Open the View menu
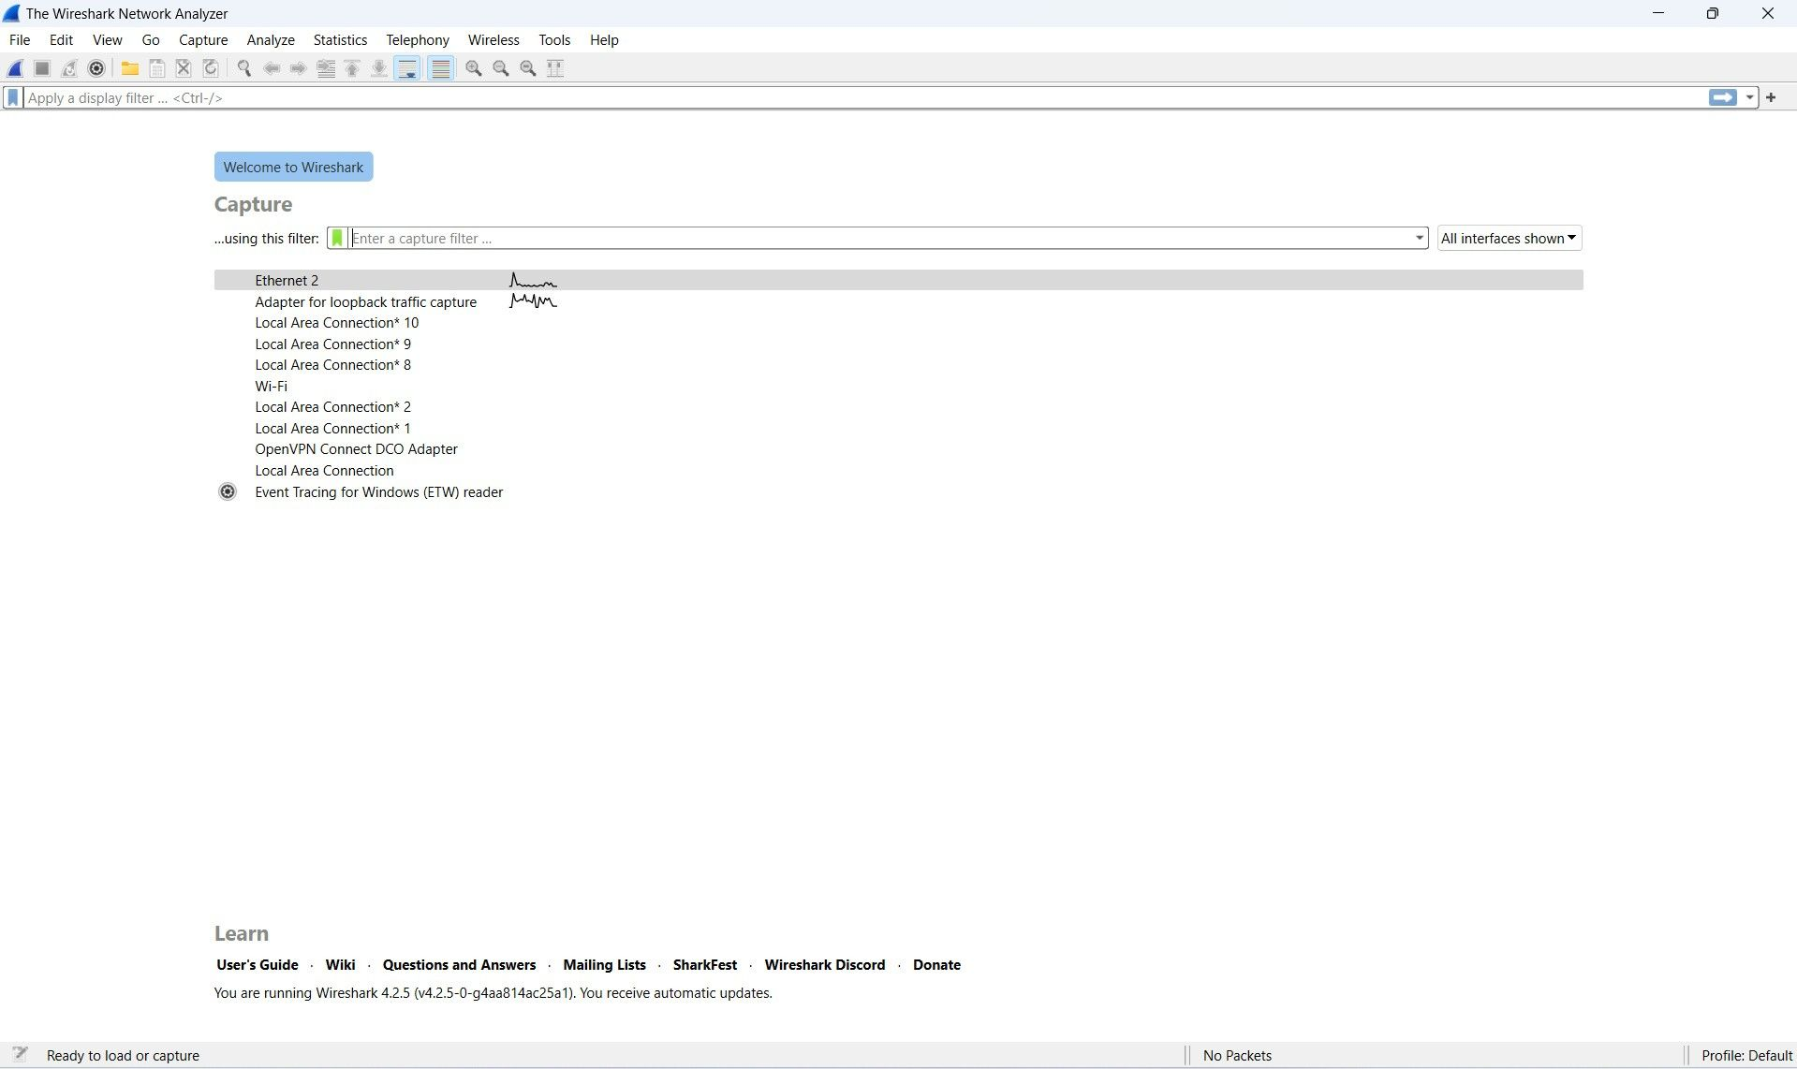1797x1069 pixels. [x=107, y=40]
